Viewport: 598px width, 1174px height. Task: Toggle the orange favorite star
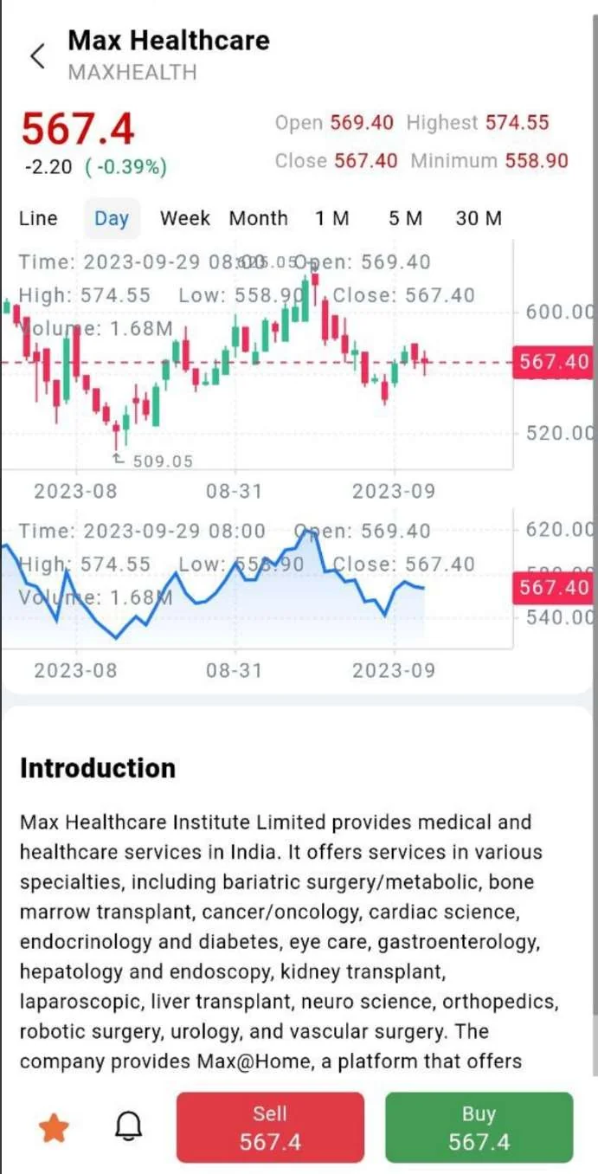[54, 1127]
